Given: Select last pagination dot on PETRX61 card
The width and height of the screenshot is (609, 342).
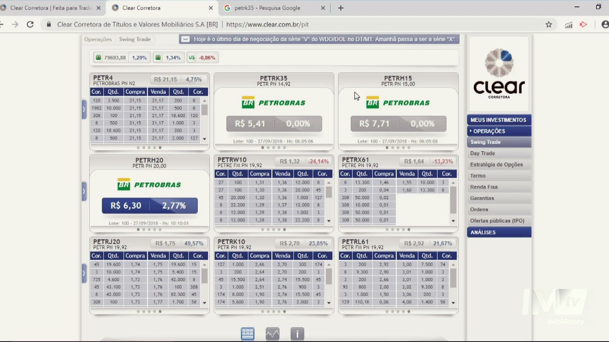Looking at the screenshot, I should 409,229.
